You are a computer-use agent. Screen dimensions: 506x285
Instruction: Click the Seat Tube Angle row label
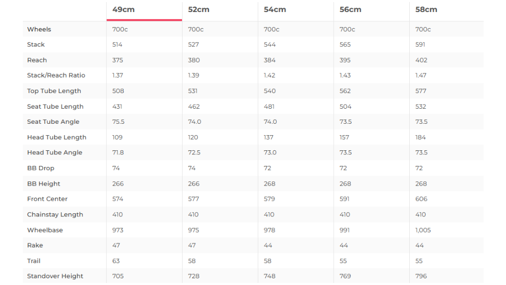tap(53, 122)
